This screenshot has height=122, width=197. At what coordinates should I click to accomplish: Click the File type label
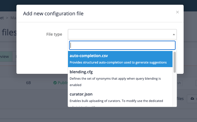[x=54, y=34]
